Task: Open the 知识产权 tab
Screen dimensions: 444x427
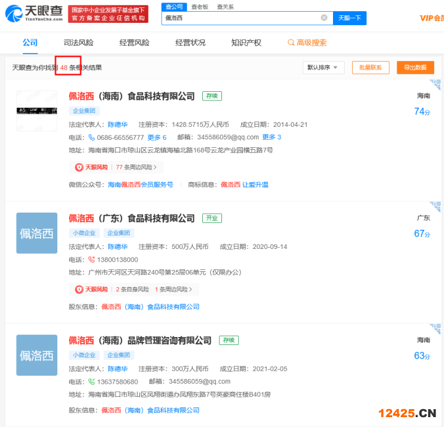Action: click(x=246, y=43)
